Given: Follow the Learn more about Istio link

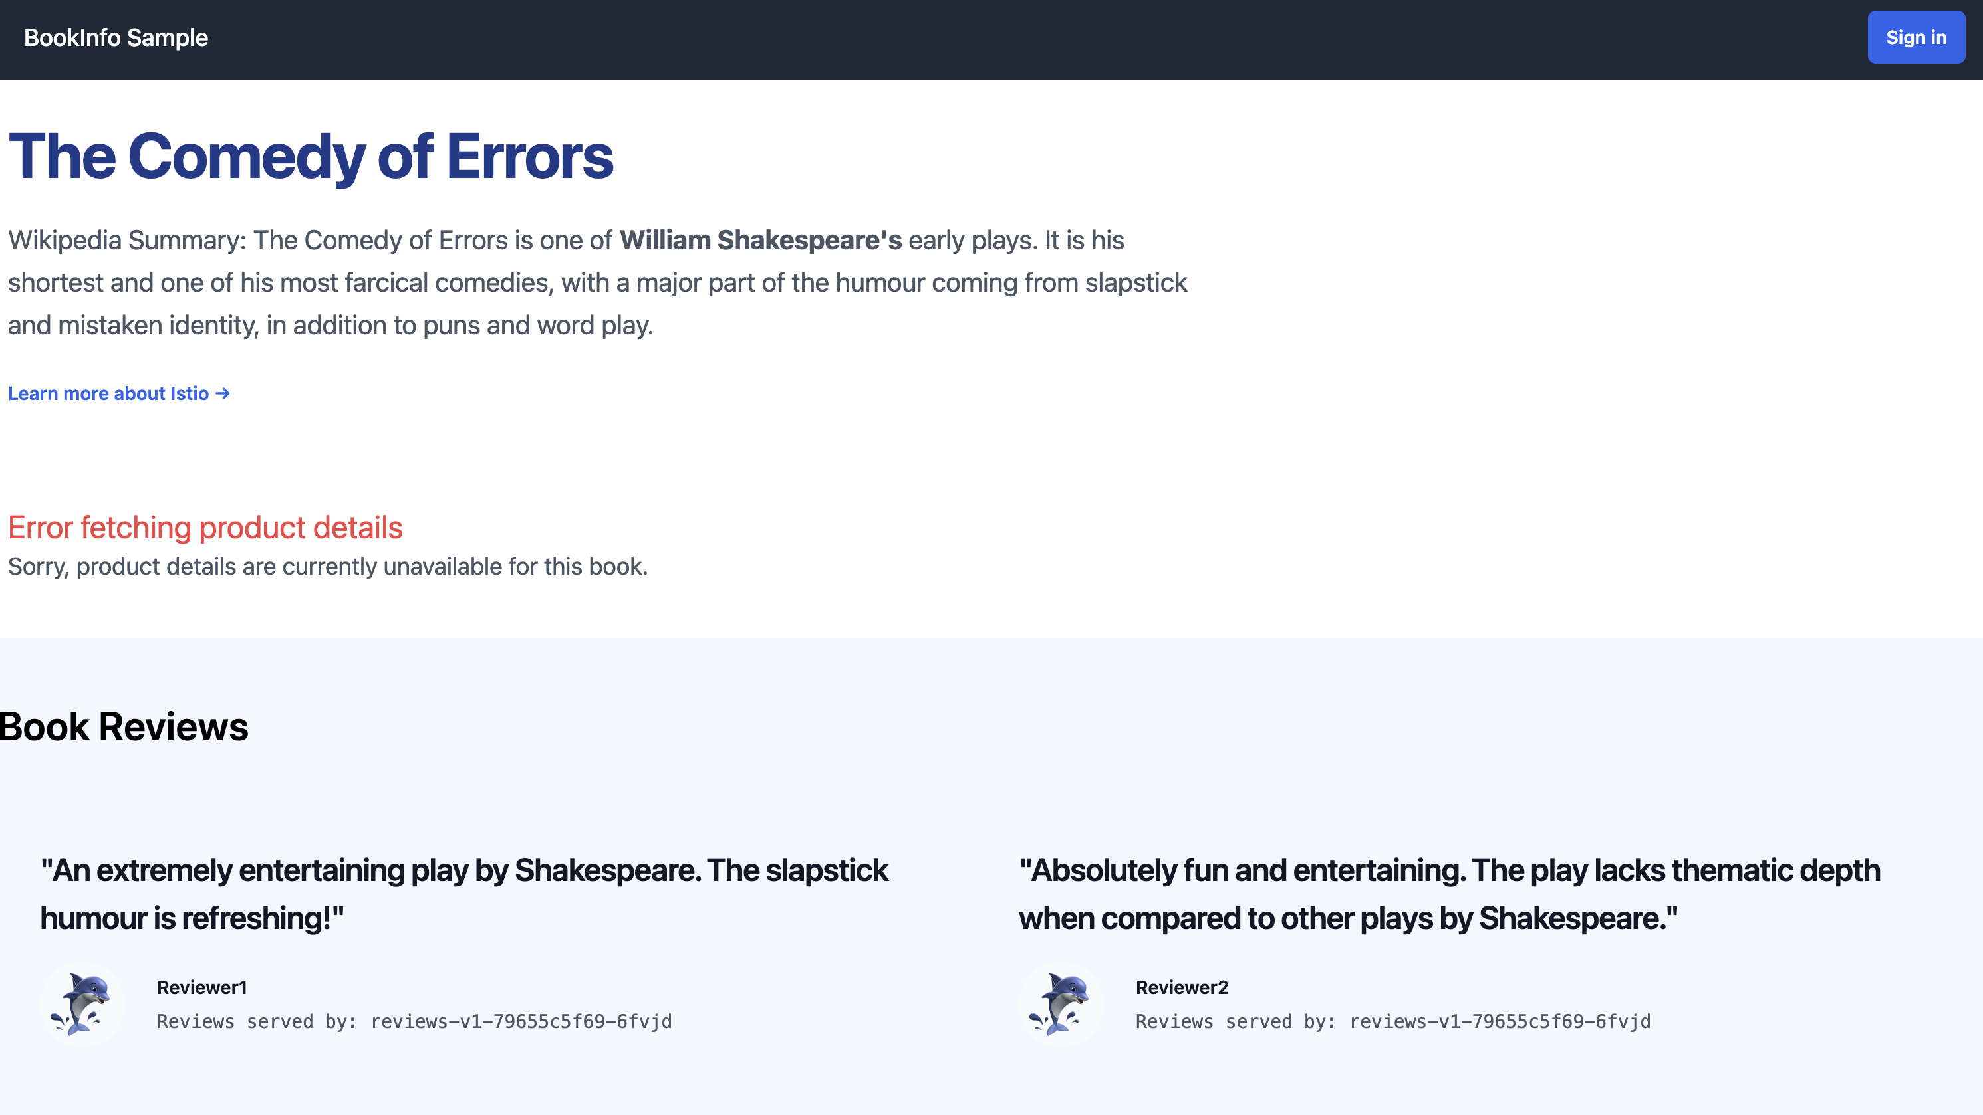Looking at the screenshot, I should (x=108, y=394).
